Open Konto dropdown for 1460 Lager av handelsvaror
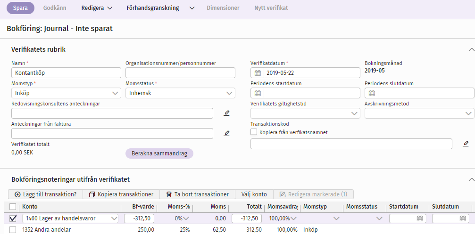Screen dimensions: 475x234 114,218
